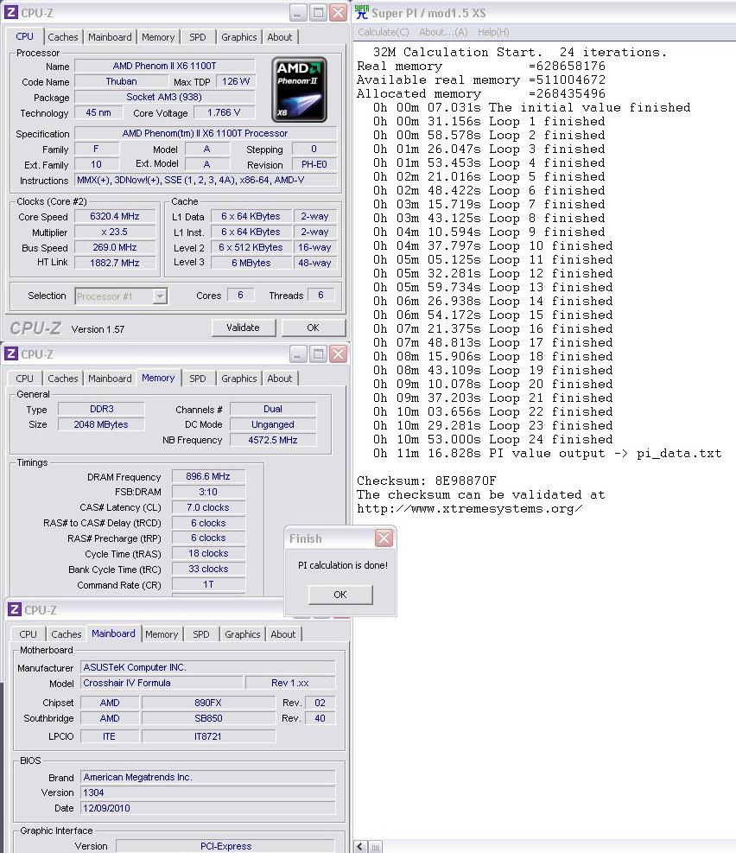
Task: Minimize the top CPU-Z CPU window
Action: click(x=297, y=12)
